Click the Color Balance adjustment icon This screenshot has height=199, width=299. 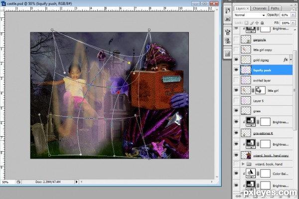point(251,173)
